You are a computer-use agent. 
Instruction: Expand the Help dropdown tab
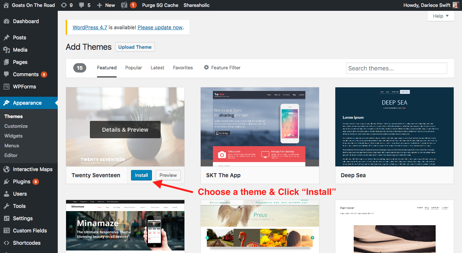pos(441,16)
